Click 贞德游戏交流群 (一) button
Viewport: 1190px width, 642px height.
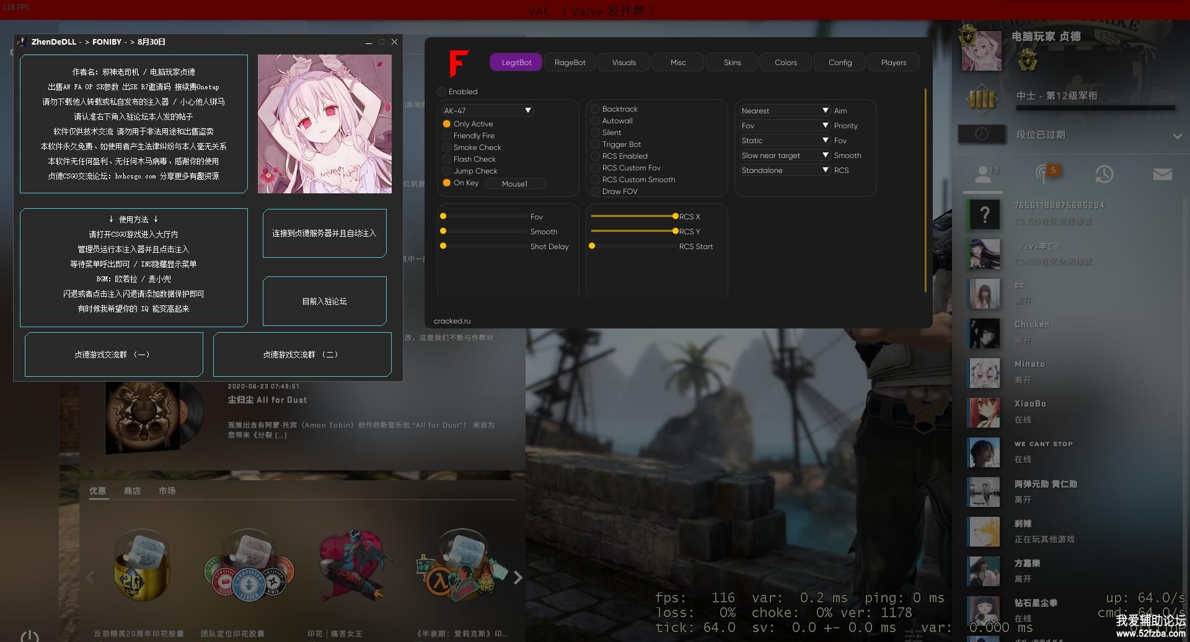(x=114, y=354)
